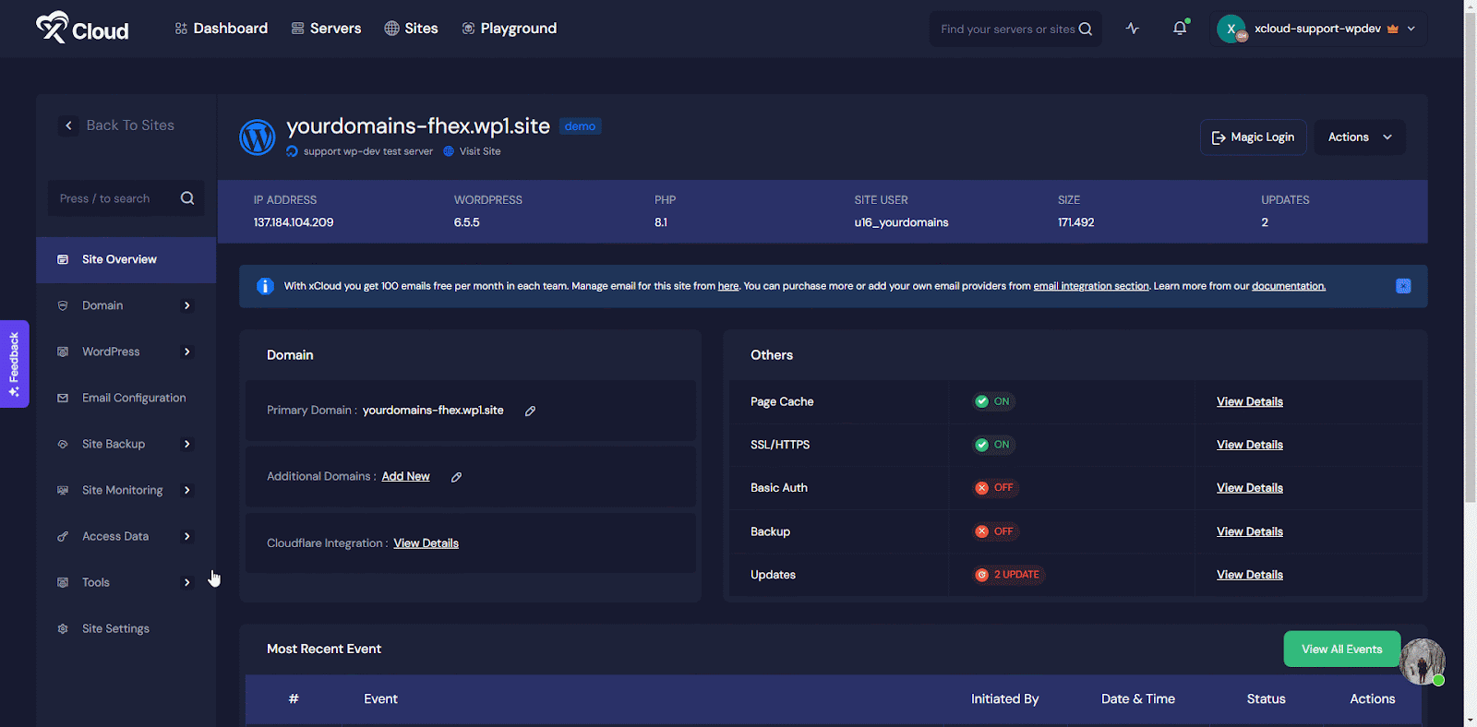Toggle the Backup OFF status
The image size is (1477, 727).
994,531
